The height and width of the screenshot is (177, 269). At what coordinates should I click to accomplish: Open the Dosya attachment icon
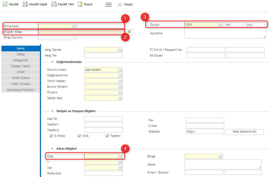pos(79,4)
